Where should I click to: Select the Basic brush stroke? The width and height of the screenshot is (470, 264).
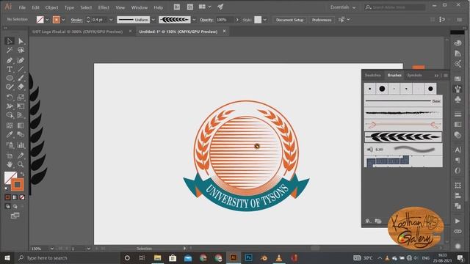[x=403, y=101]
